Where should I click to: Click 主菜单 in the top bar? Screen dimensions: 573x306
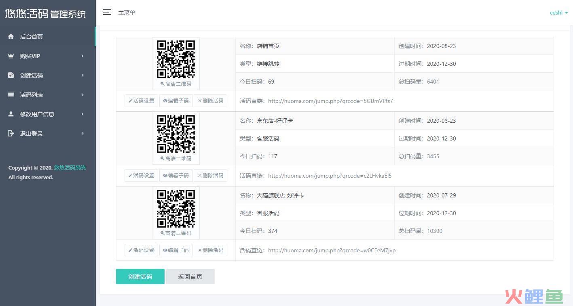[x=127, y=13]
